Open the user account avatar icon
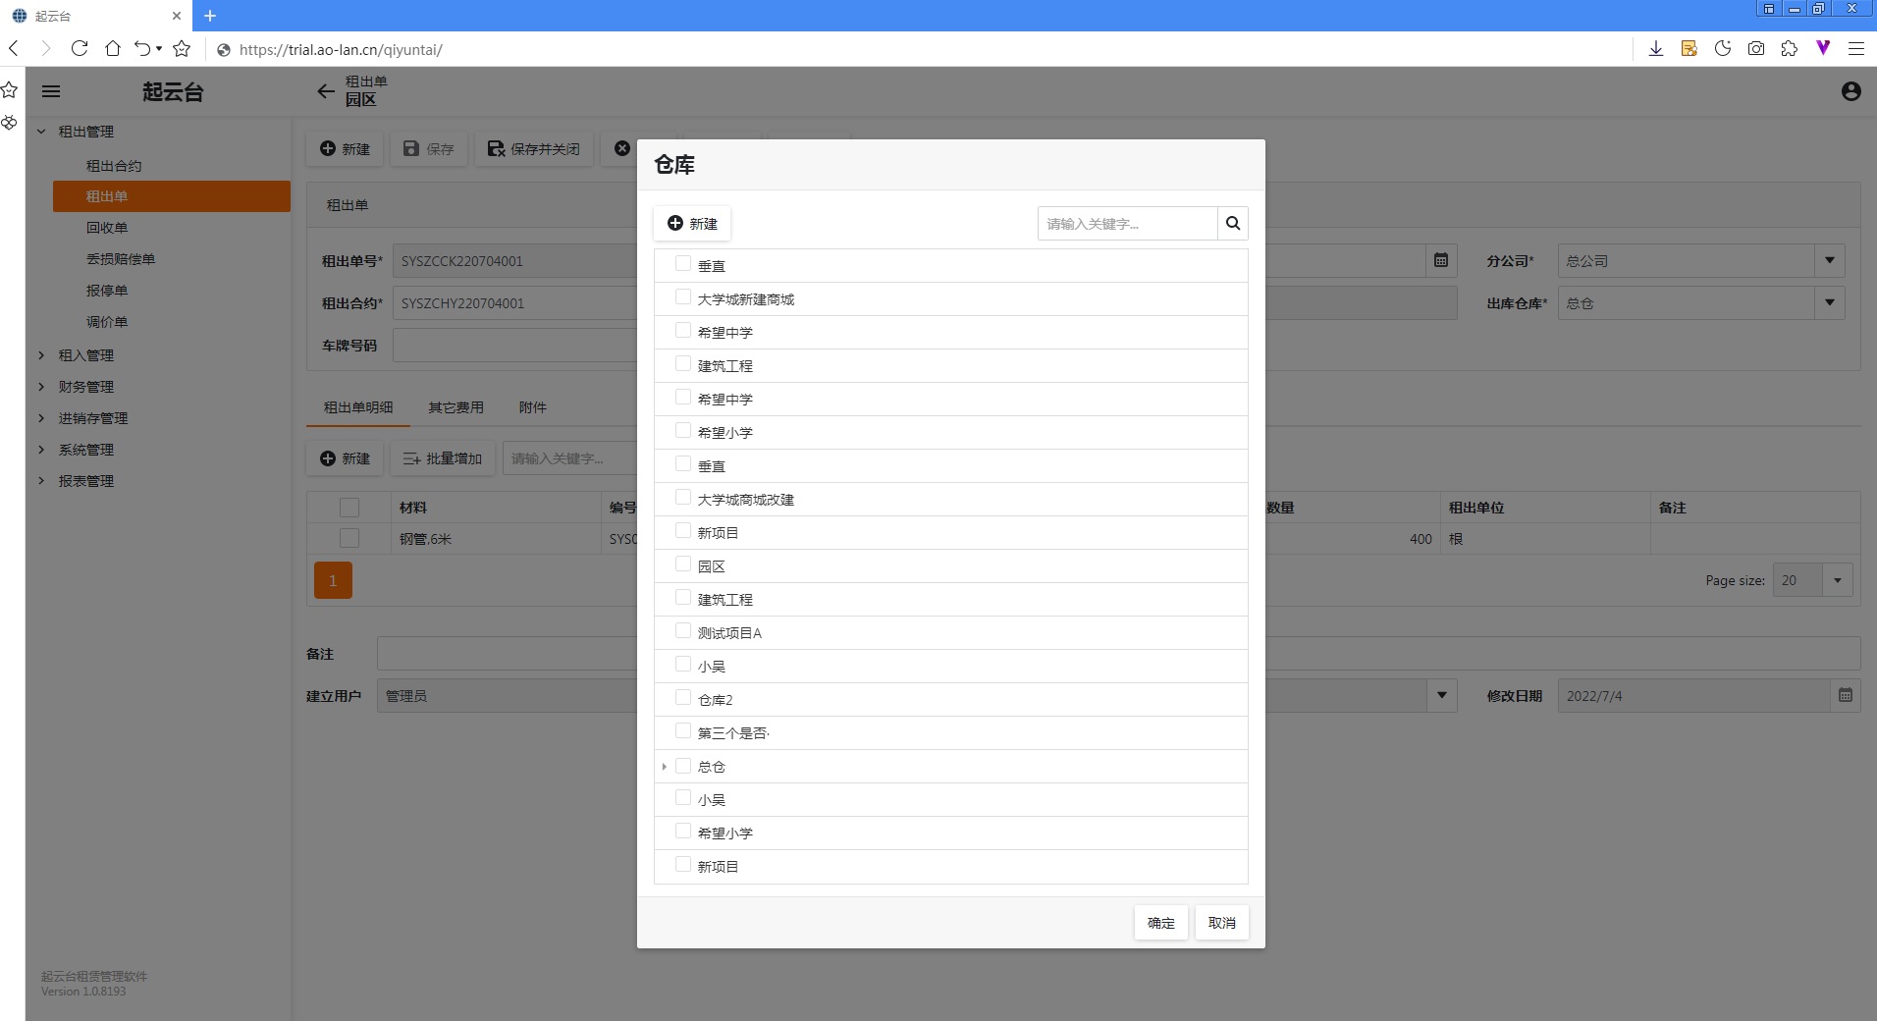This screenshot has height=1021, width=1877. click(1850, 91)
